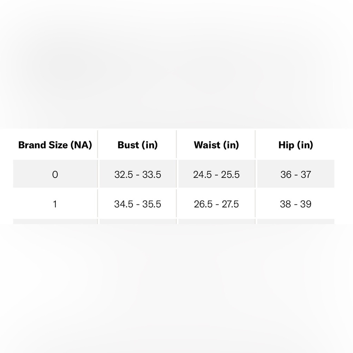Viewport: 353px width, 353px height.
Task: Select the bust value 32.5 - 33.5
Action: 138,174
